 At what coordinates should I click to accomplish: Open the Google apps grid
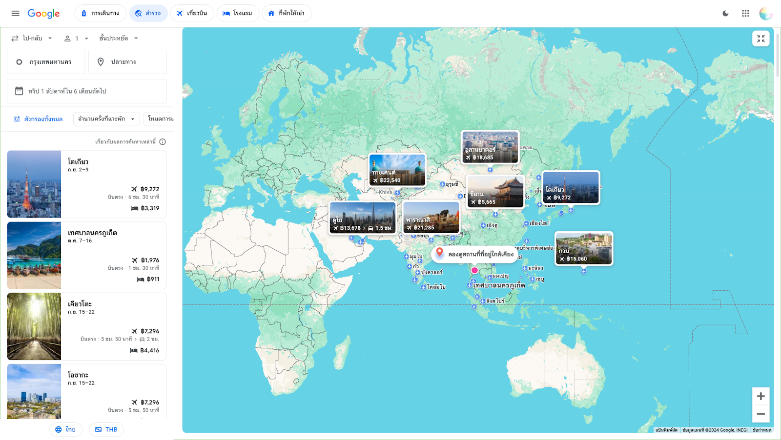pos(745,13)
